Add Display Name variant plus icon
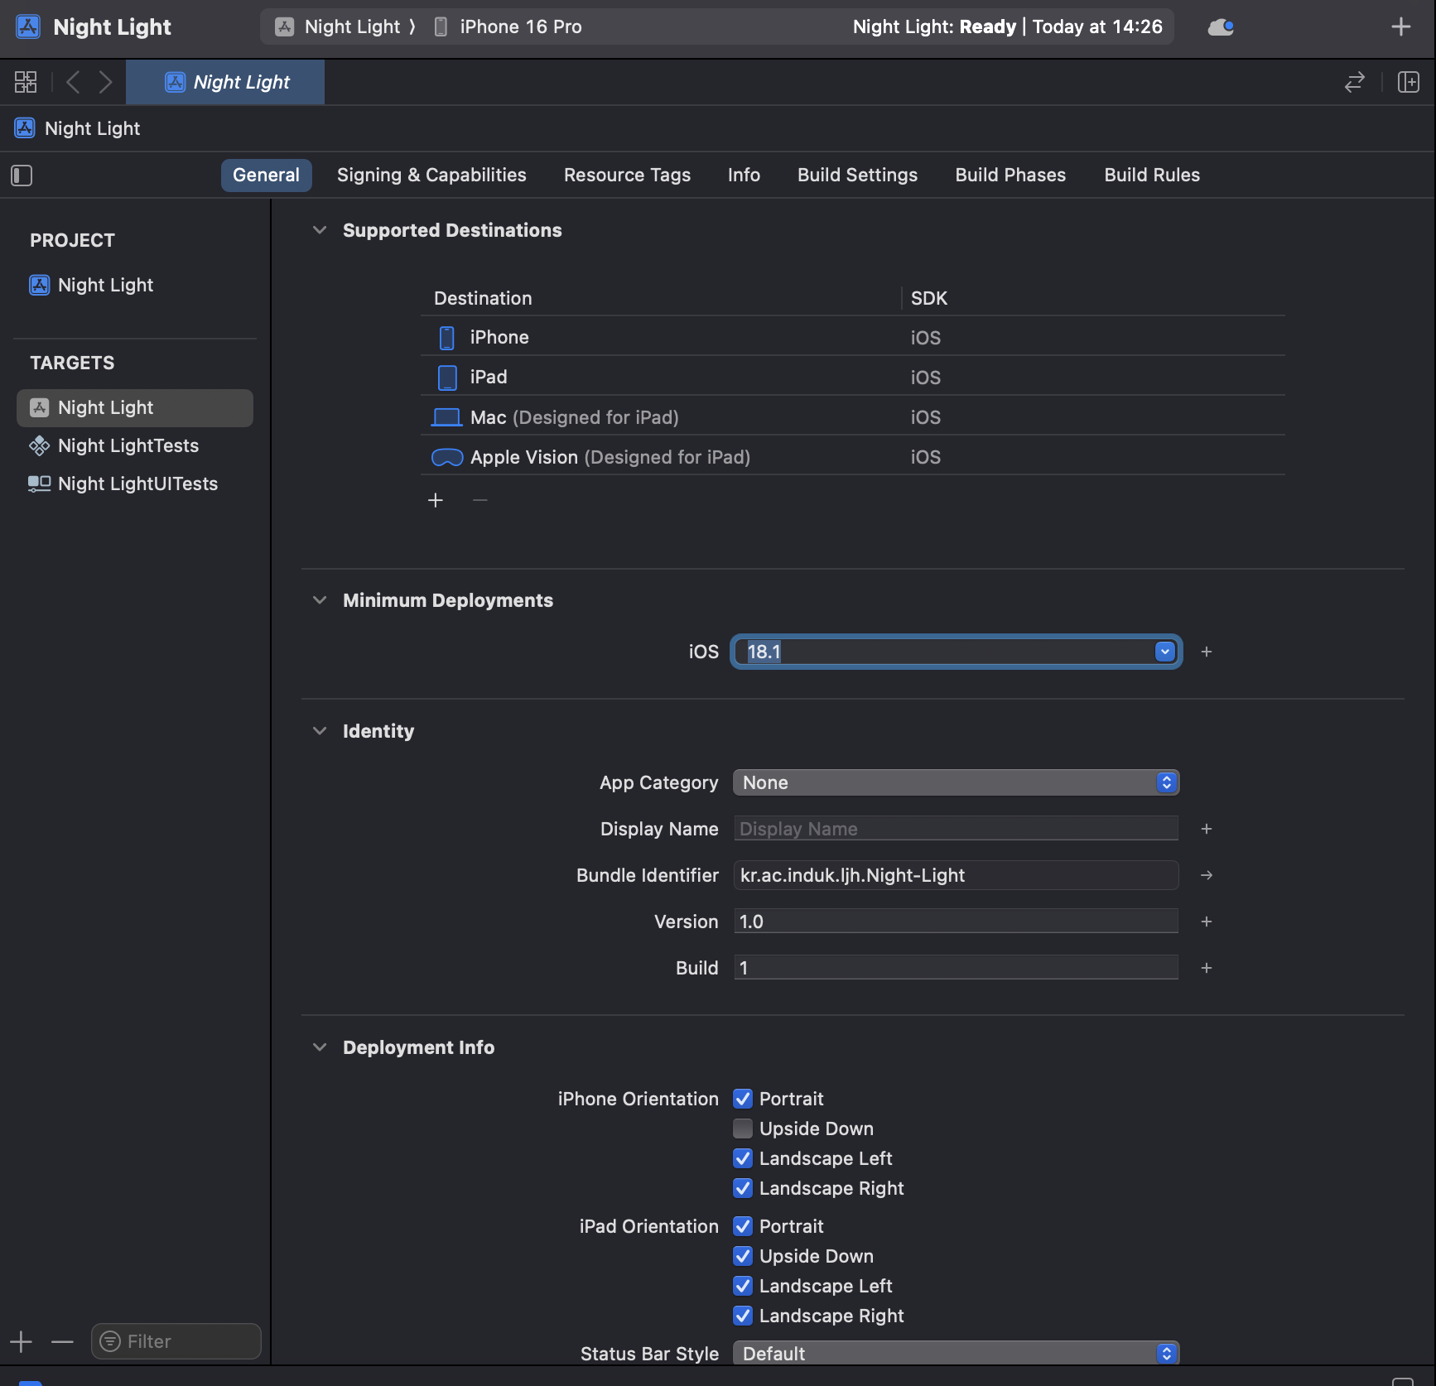 tap(1207, 829)
